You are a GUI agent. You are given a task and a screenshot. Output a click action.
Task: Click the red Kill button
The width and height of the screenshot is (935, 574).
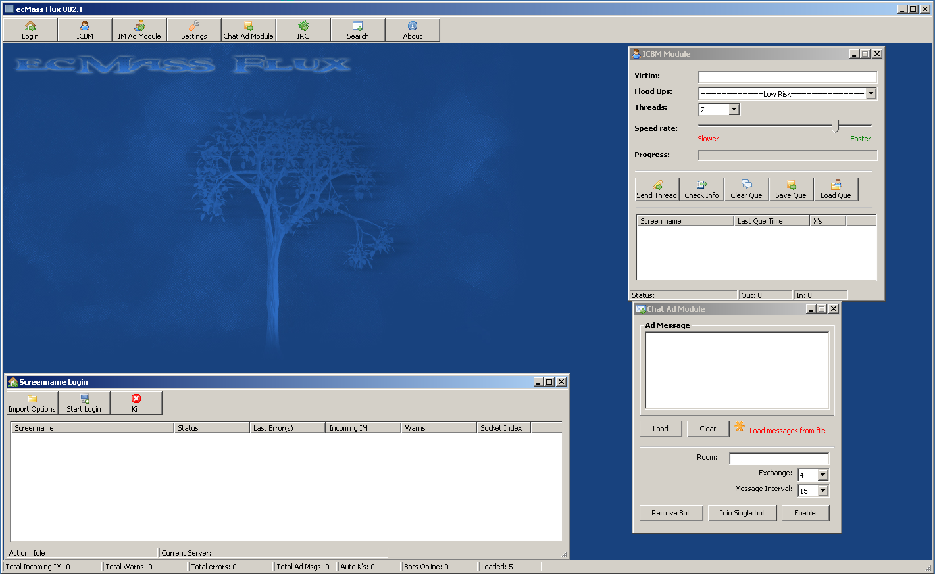(x=136, y=403)
